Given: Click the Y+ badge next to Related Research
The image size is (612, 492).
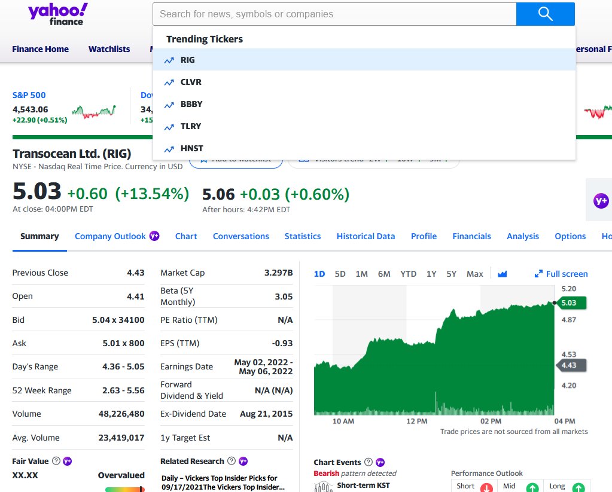Looking at the screenshot, I should pos(243,461).
